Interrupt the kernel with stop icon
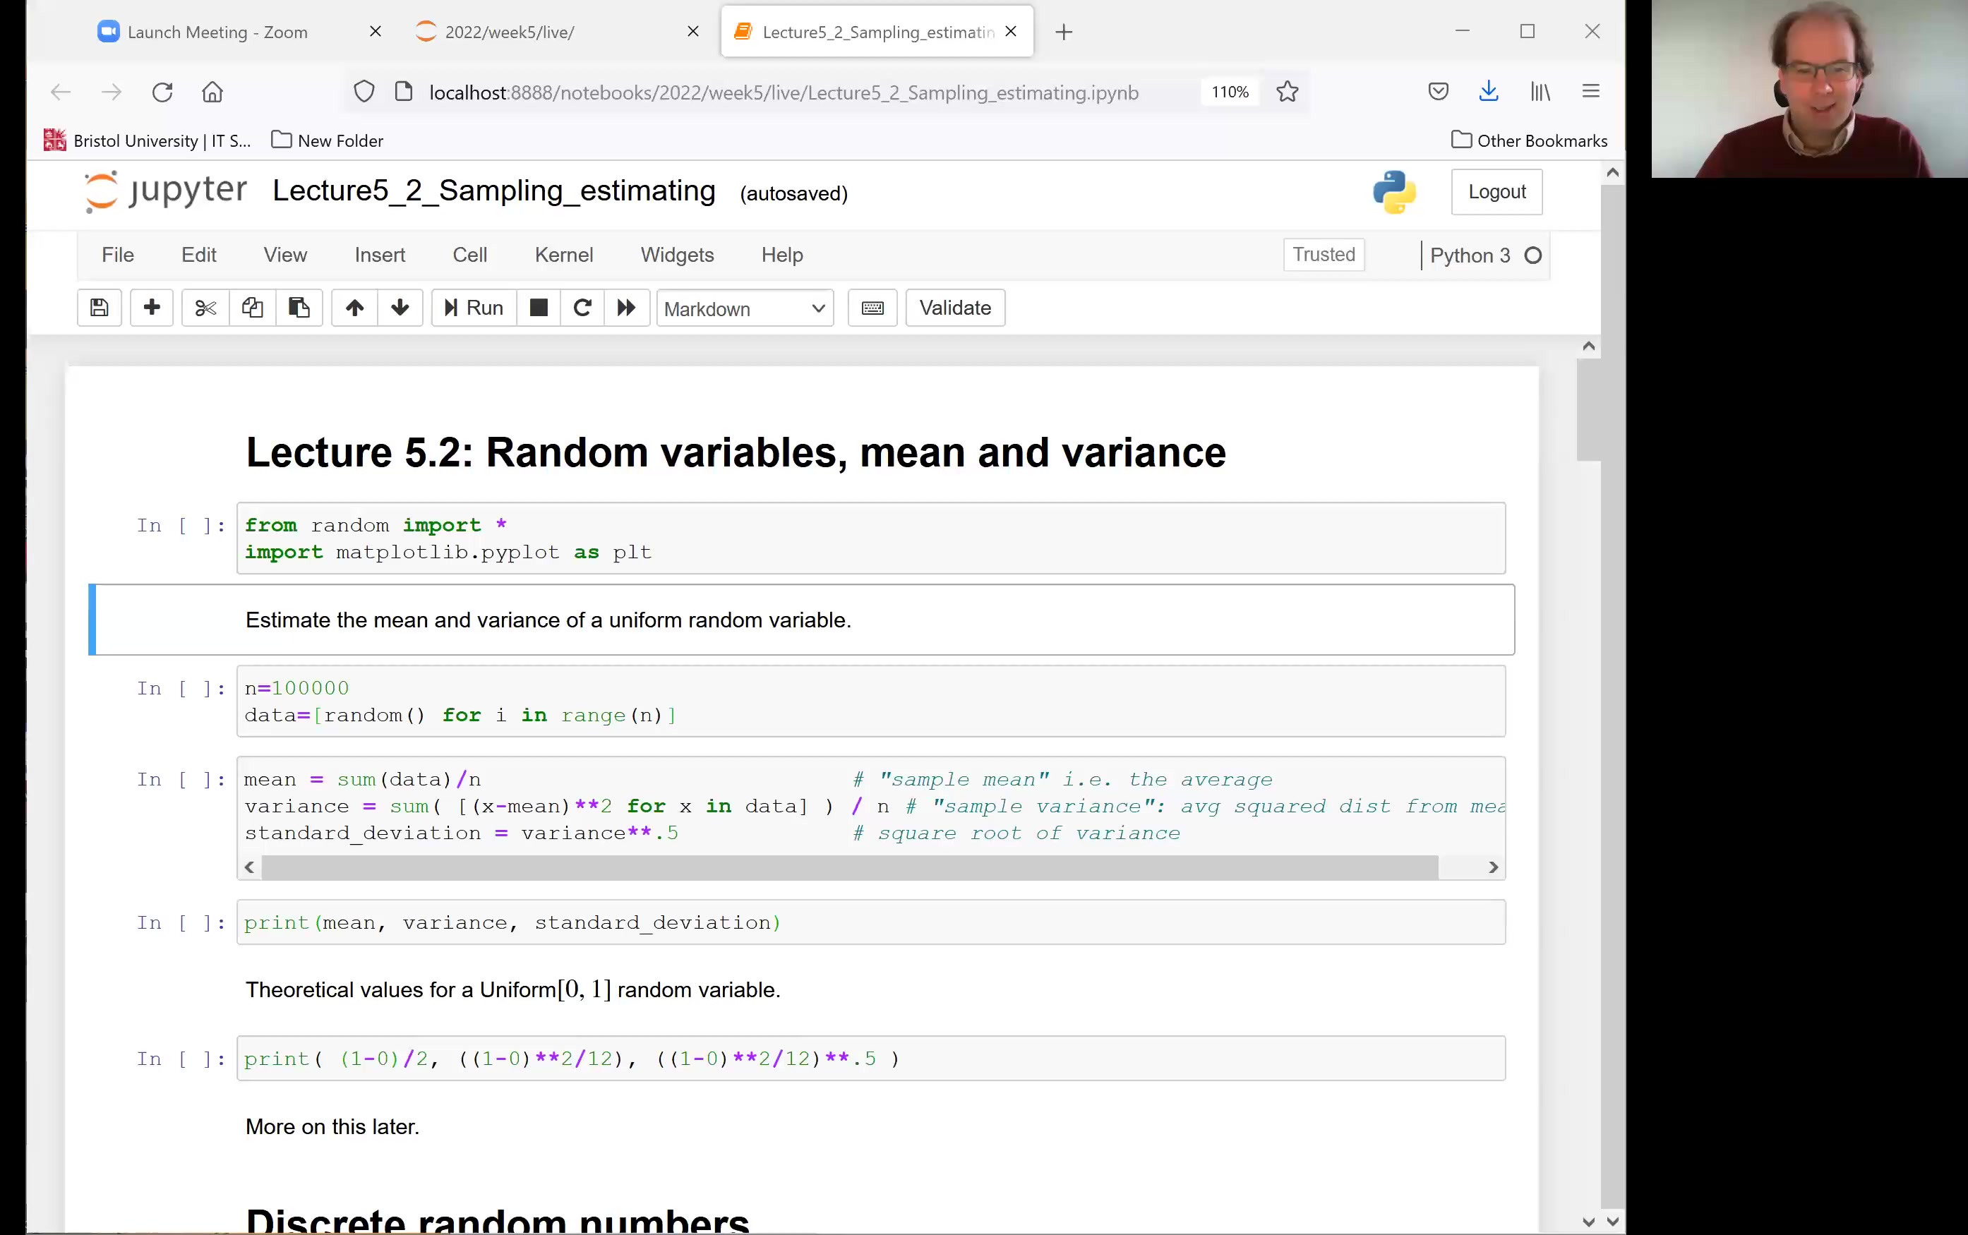 [x=539, y=308]
